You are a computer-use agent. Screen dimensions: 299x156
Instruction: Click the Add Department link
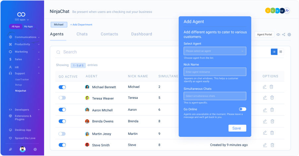[x=81, y=24]
